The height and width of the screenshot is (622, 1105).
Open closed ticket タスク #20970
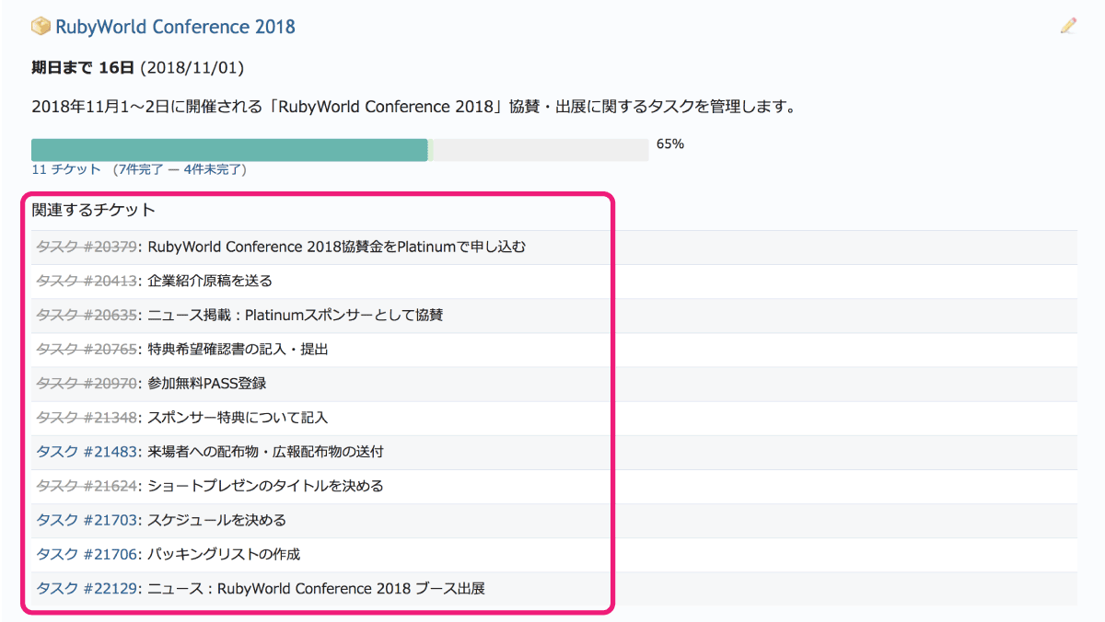point(87,383)
